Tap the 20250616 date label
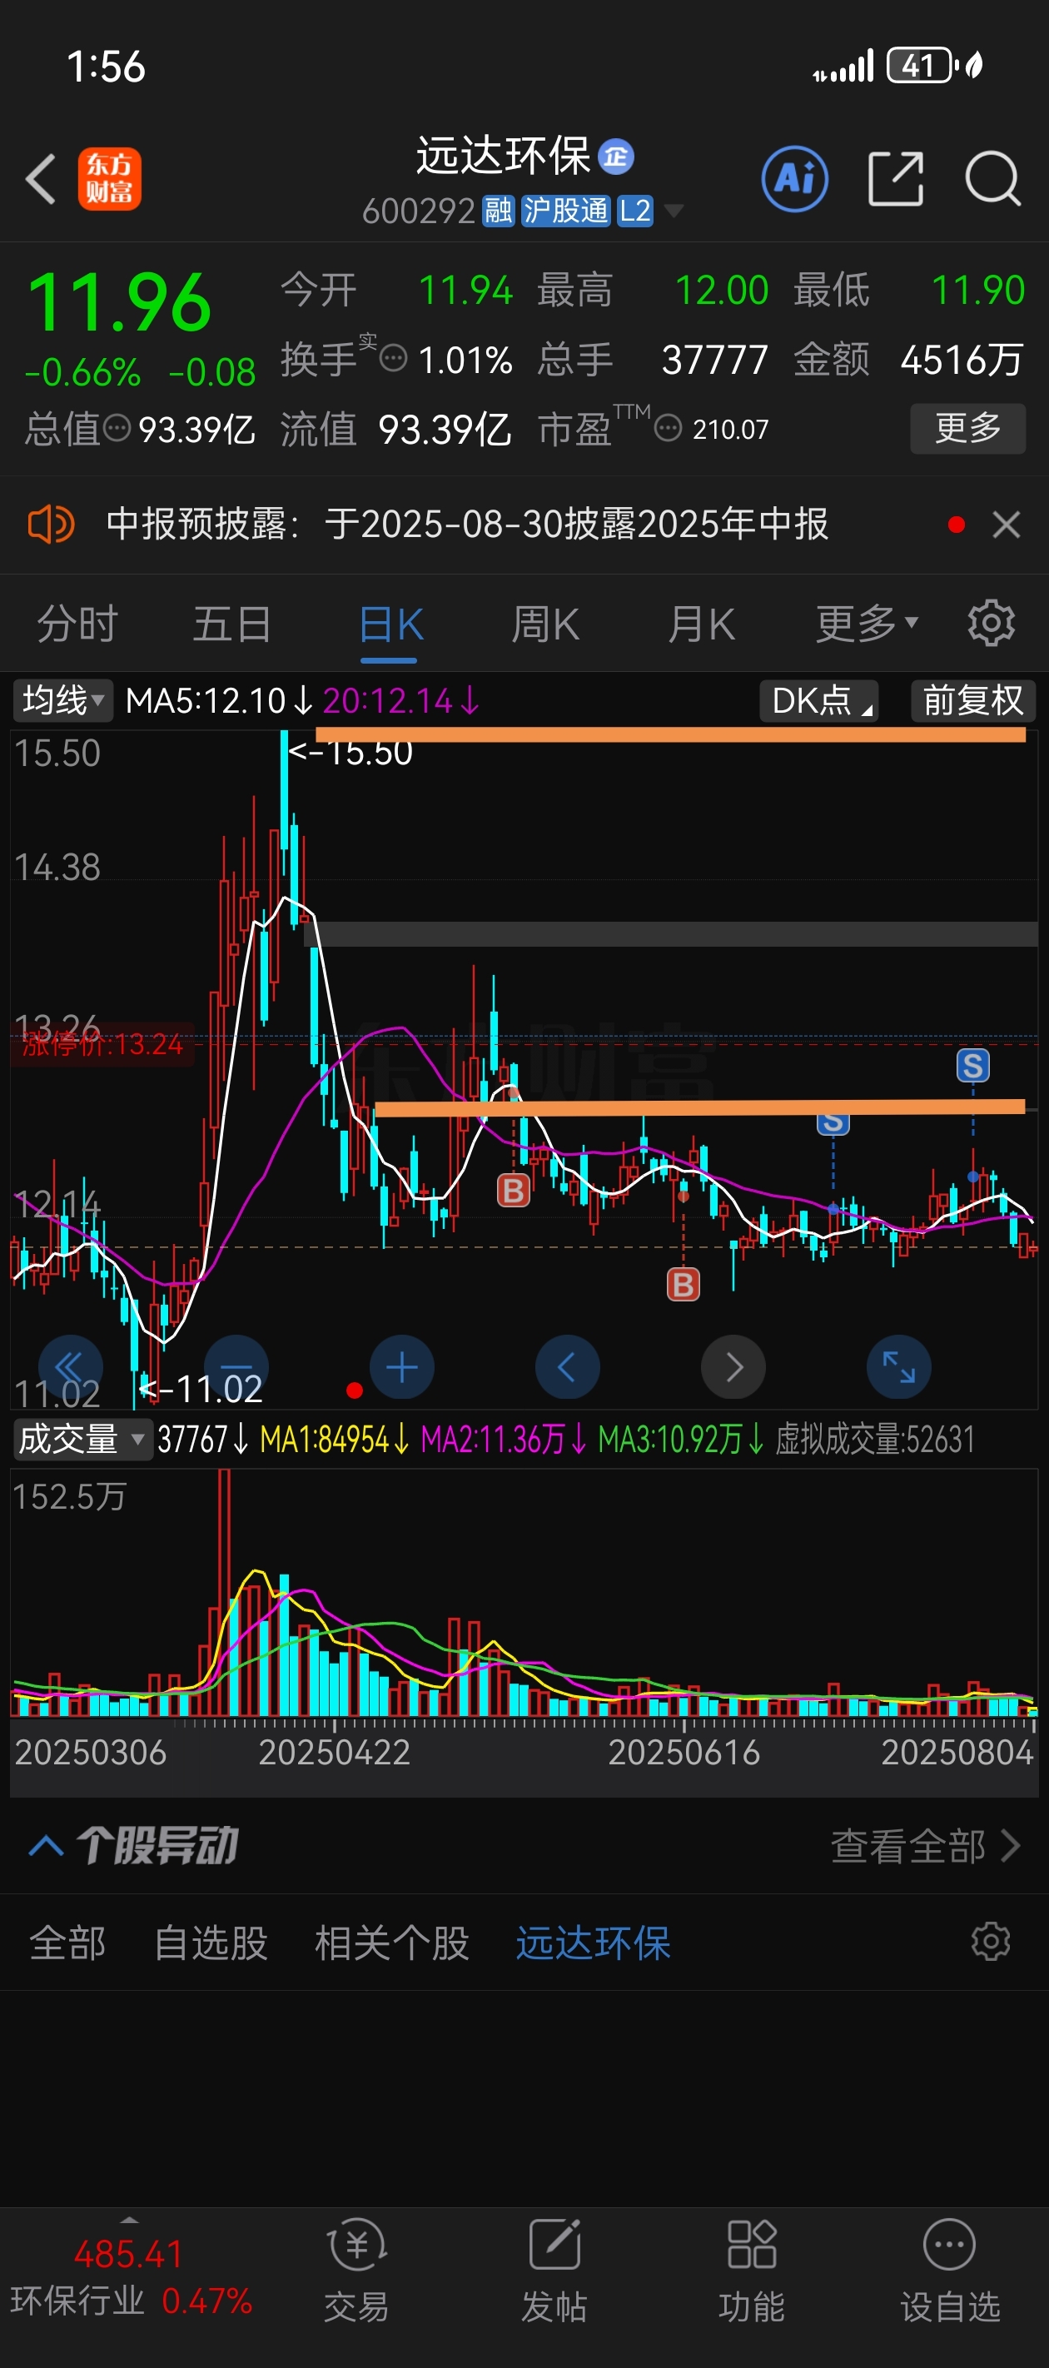1049x2368 pixels. coord(684,1752)
